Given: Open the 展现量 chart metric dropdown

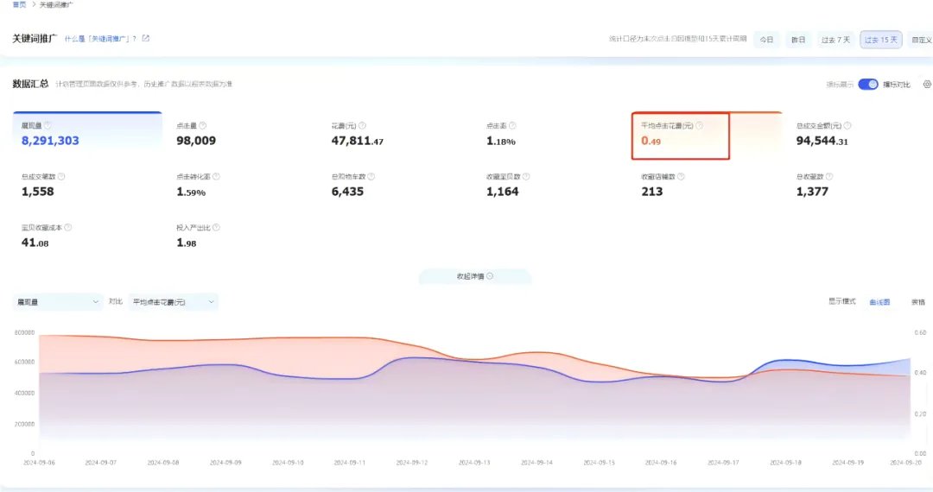Looking at the screenshot, I should [x=58, y=302].
